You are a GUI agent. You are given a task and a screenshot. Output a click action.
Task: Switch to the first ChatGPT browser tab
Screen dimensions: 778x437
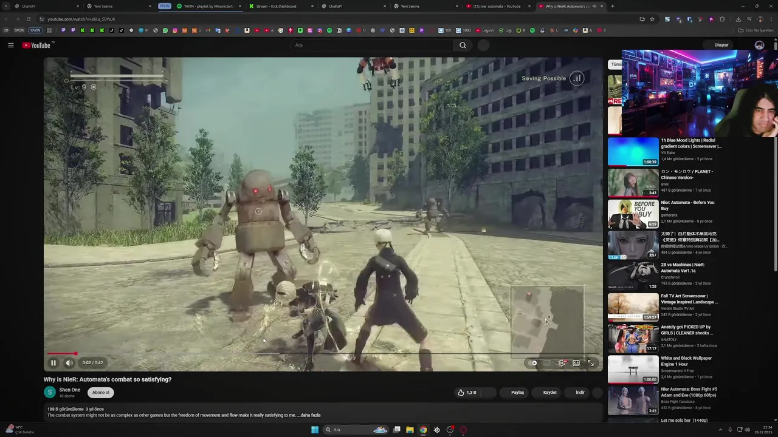click(47, 6)
